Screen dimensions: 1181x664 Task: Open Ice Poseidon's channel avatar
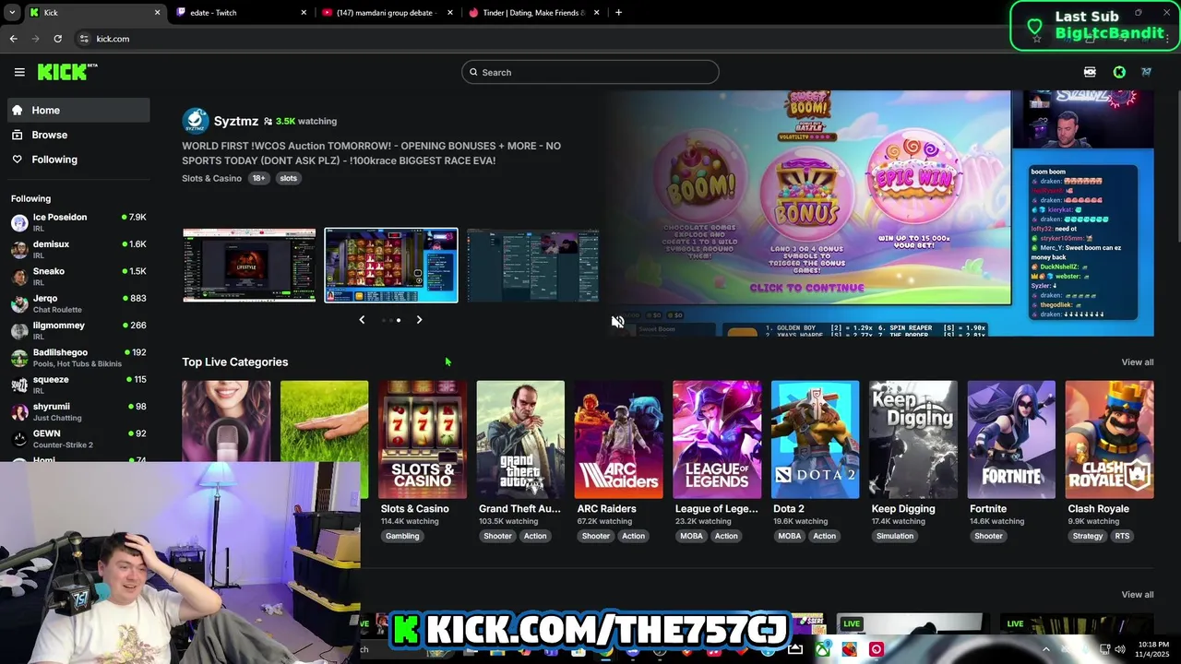pos(19,223)
